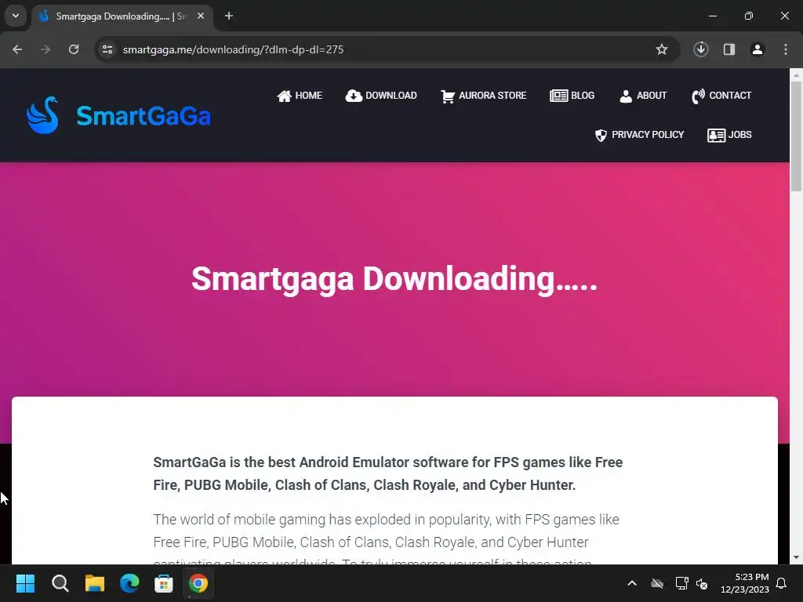Click the SmartGaGa swan logo
Screen dimensions: 803x602
[x=42, y=115]
